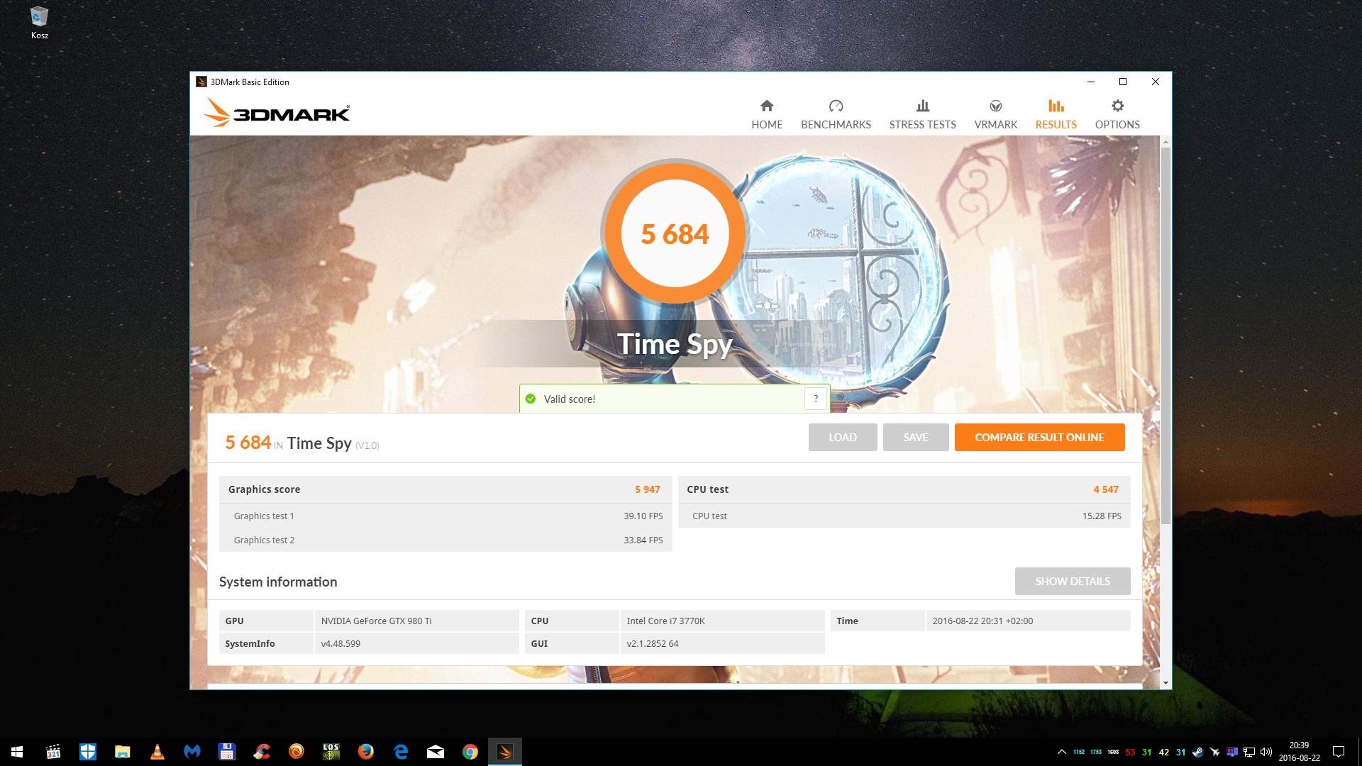The image size is (1362, 766).
Task: Open the Action Center notifications
Action: point(1339,752)
